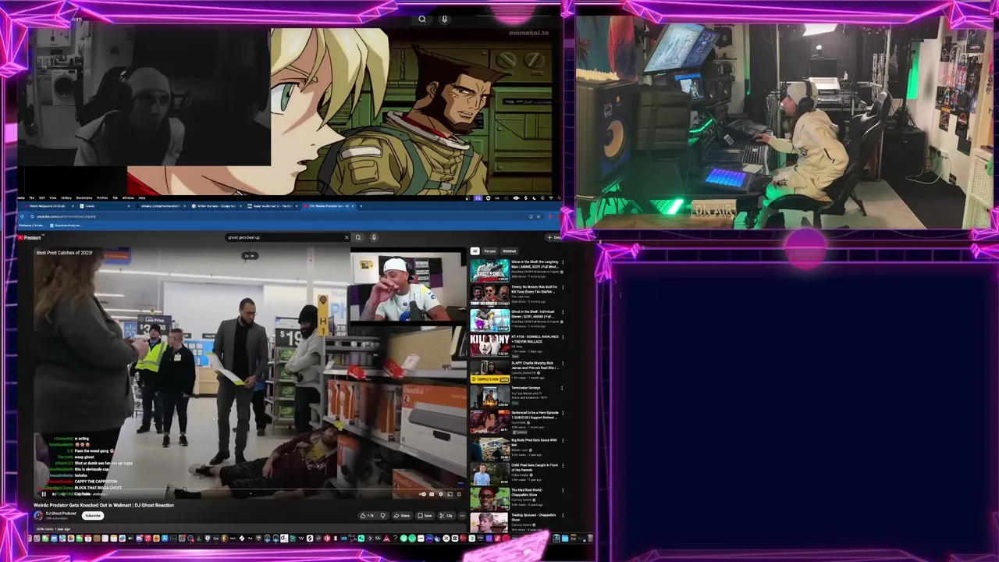Open 'Child Pred Gets Caught' video
Viewport: 999px width, 562px height.
(489, 474)
